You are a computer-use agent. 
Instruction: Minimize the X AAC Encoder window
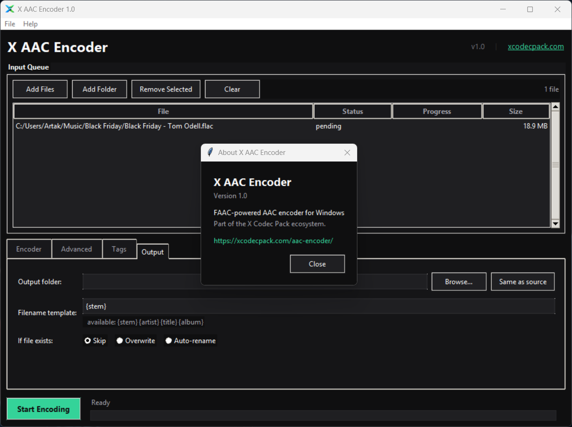[x=503, y=9]
